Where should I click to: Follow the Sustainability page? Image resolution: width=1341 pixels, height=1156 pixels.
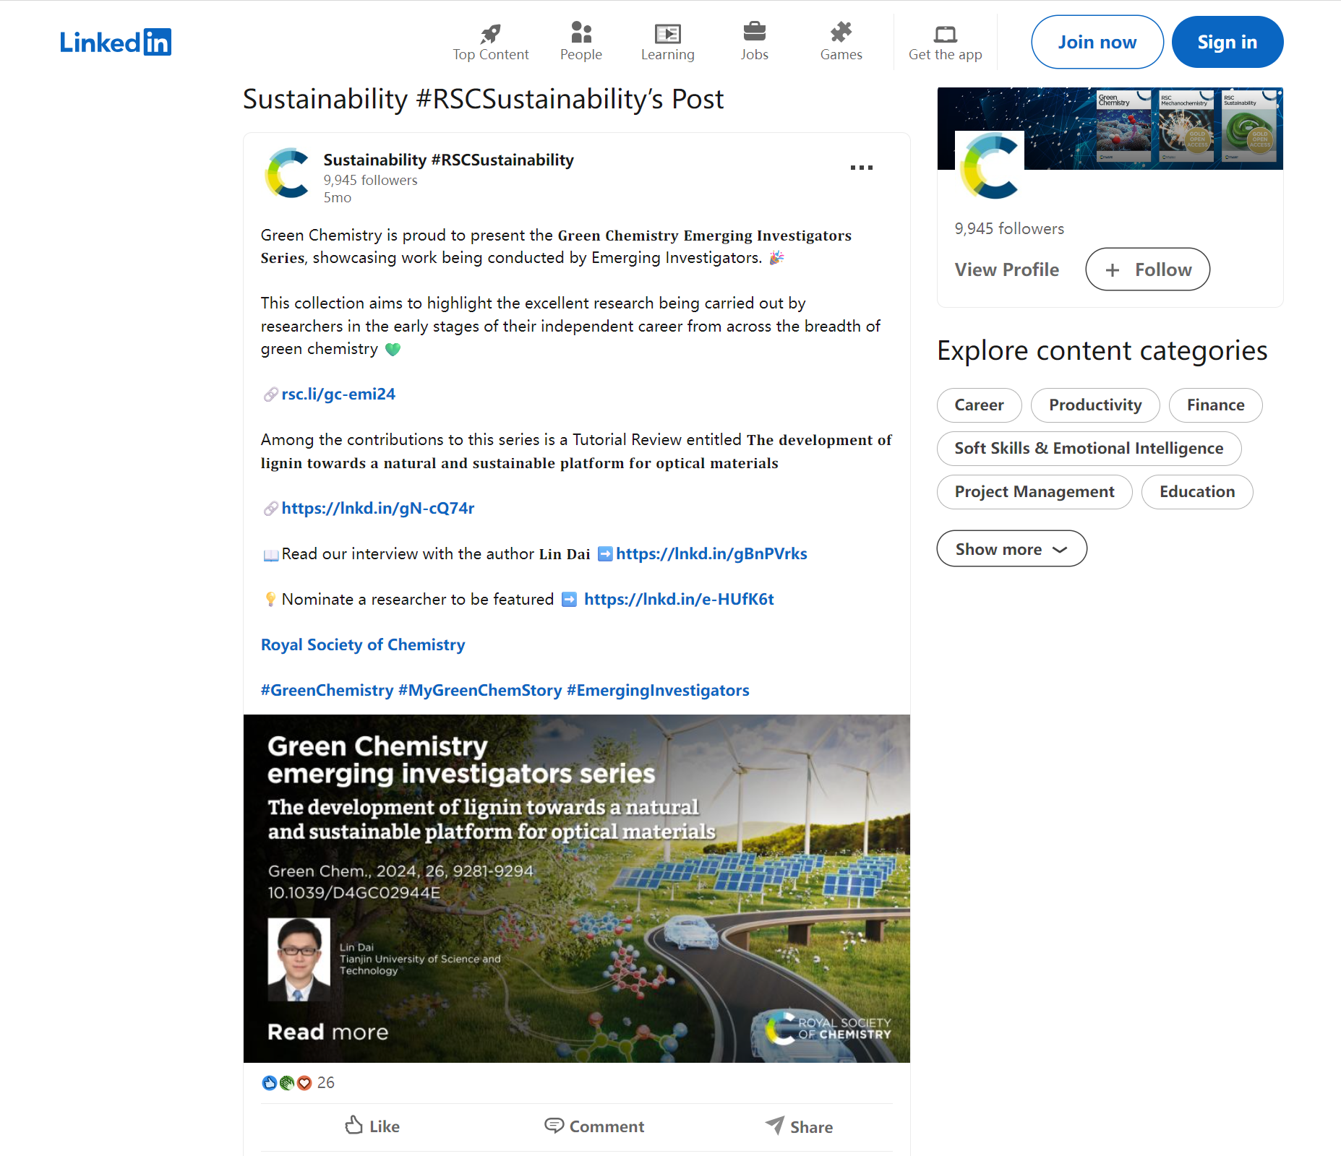(x=1148, y=269)
